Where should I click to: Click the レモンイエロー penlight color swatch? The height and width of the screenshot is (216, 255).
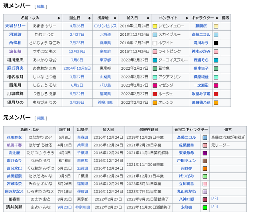pos(155,26)
